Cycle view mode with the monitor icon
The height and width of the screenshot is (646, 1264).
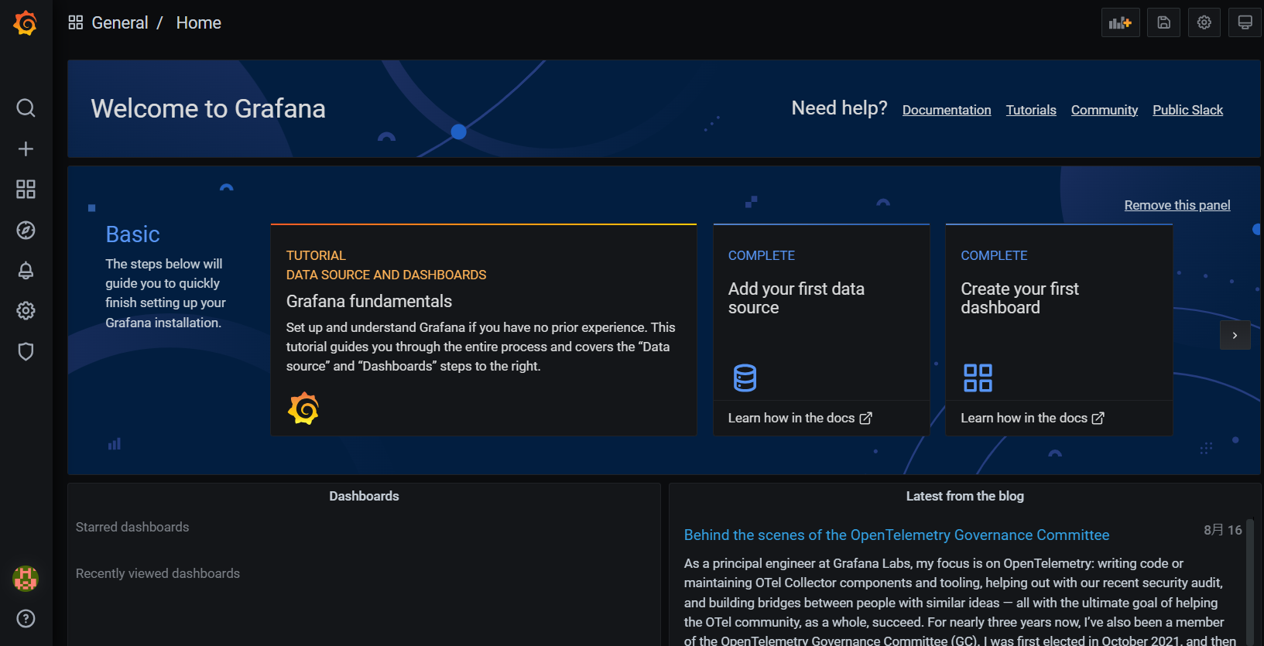point(1245,22)
